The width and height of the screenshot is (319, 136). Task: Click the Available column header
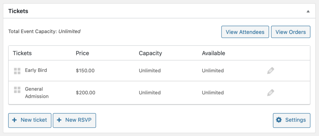[x=213, y=53]
